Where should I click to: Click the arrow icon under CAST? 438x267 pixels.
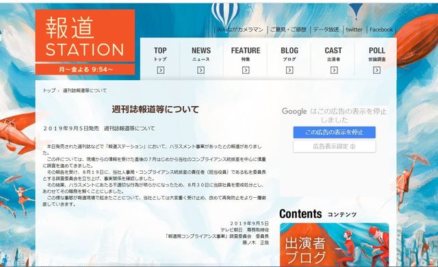pos(334,70)
